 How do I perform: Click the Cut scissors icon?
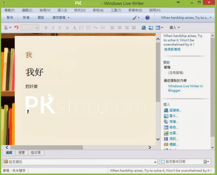coord(6,28)
